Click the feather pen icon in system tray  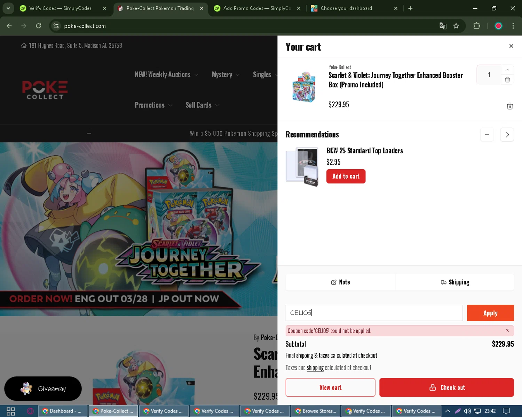[458, 411]
